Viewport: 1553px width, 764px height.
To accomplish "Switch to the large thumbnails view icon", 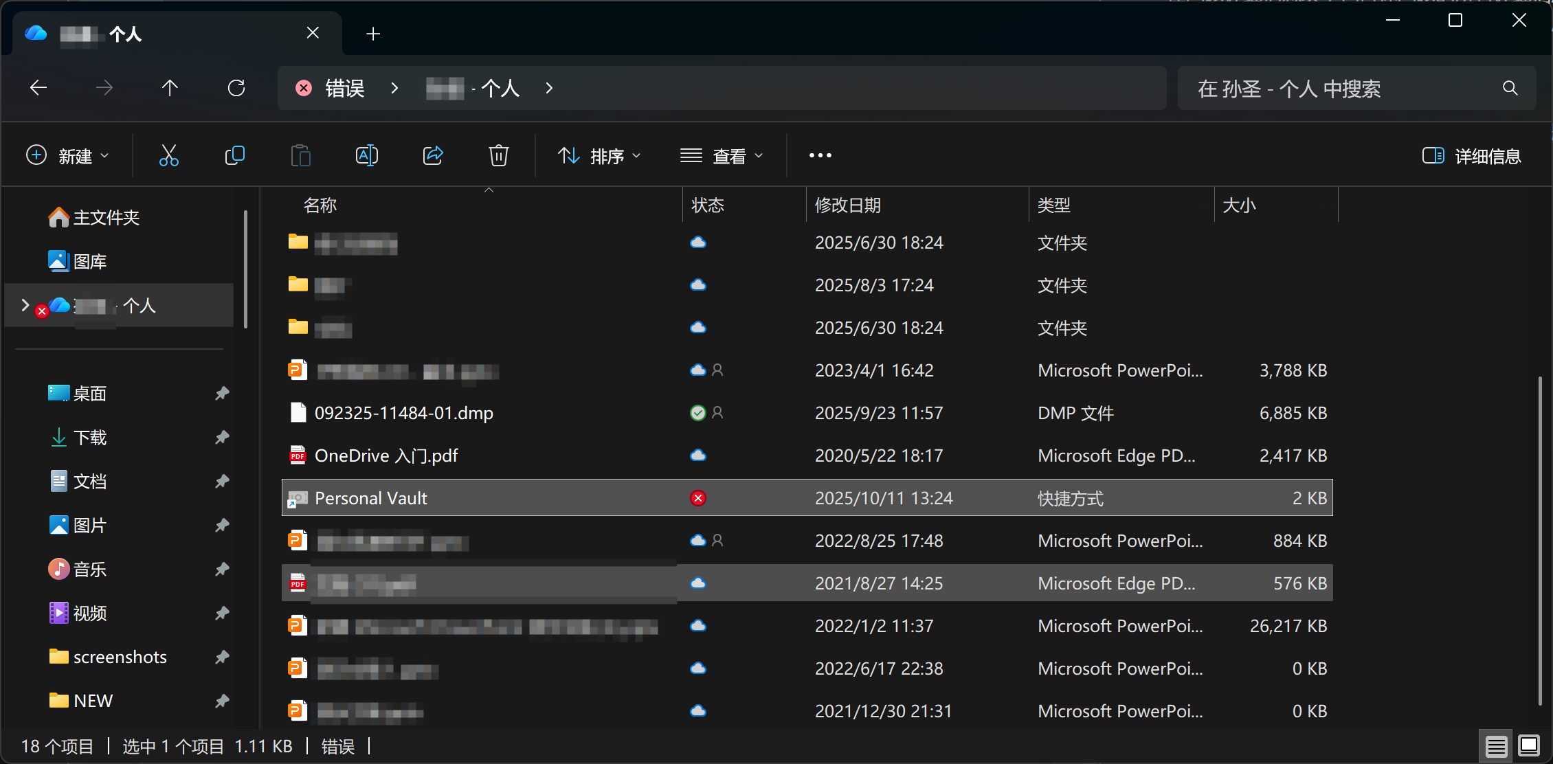I will (x=1529, y=746).
